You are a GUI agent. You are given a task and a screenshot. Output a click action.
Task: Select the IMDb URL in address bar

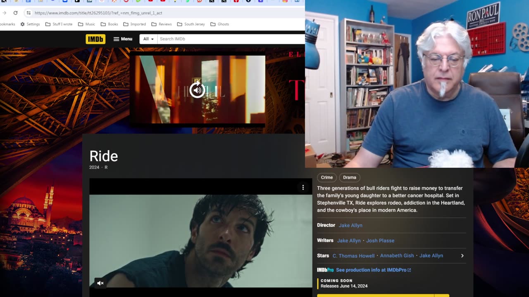tap(98, 13)
